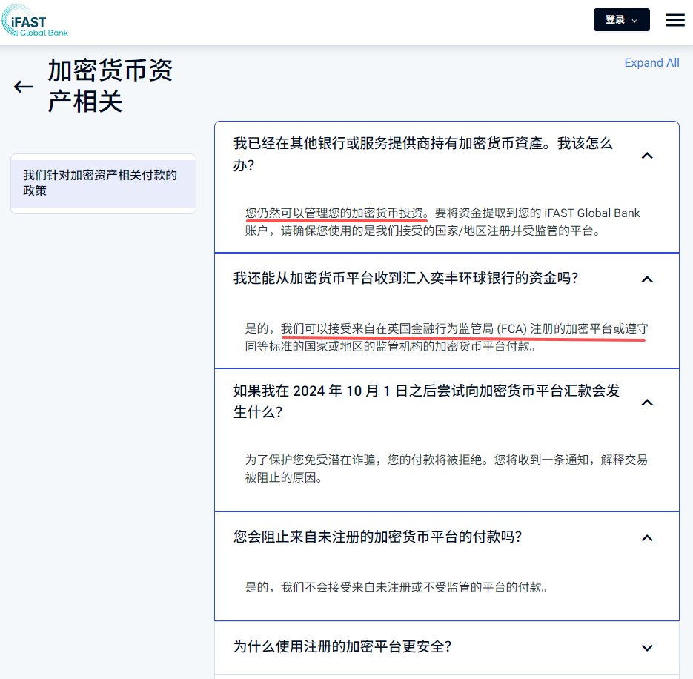Collapse the question 我还能从加密货币平台收到汇入奕丰环球银行的资金吗

647,279
